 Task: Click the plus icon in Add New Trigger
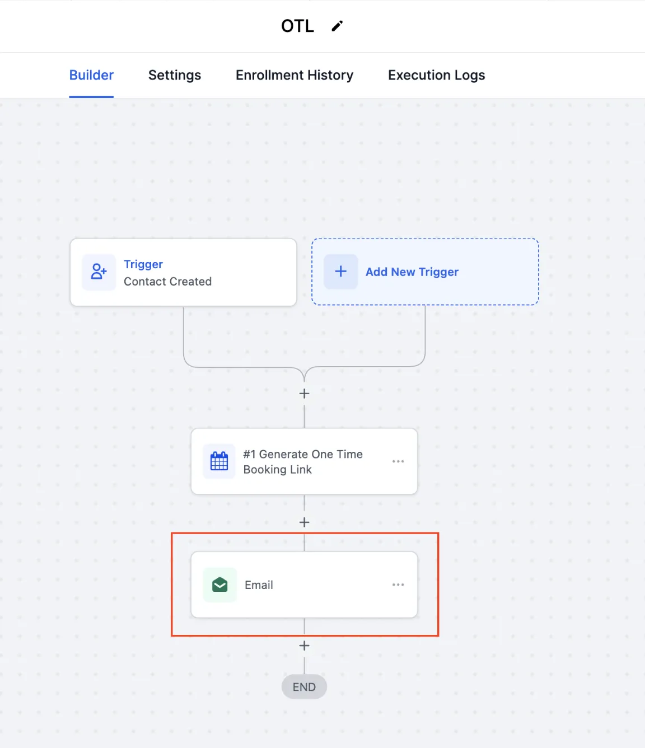340,272
